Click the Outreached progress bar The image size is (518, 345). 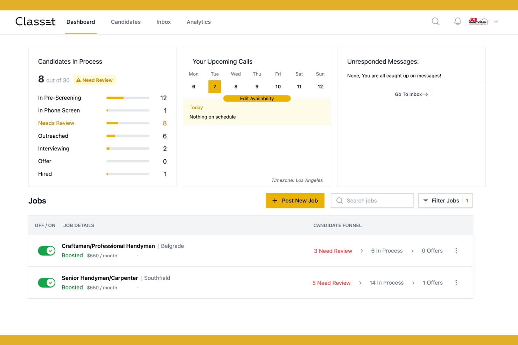(128, 136)
